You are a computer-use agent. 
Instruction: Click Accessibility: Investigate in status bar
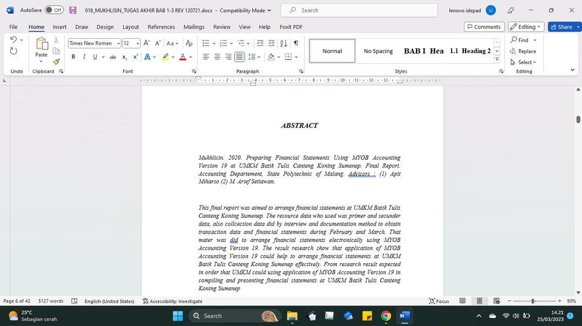(x=173, y=301)
